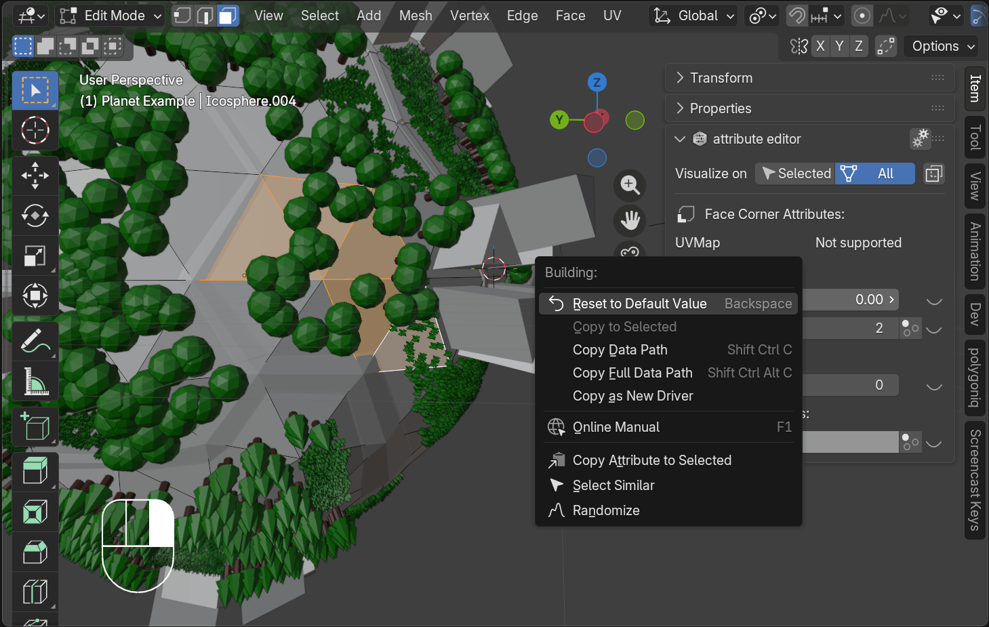Set selection mode to intersect
The image size is (989, 627).
pos(113,46)
